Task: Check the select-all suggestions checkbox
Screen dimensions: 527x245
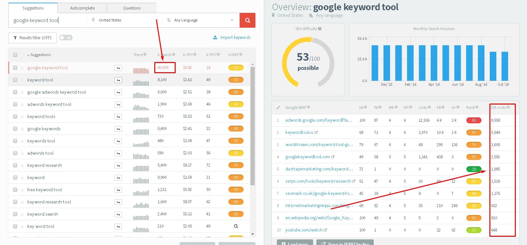Action: [x=15, y=55]
